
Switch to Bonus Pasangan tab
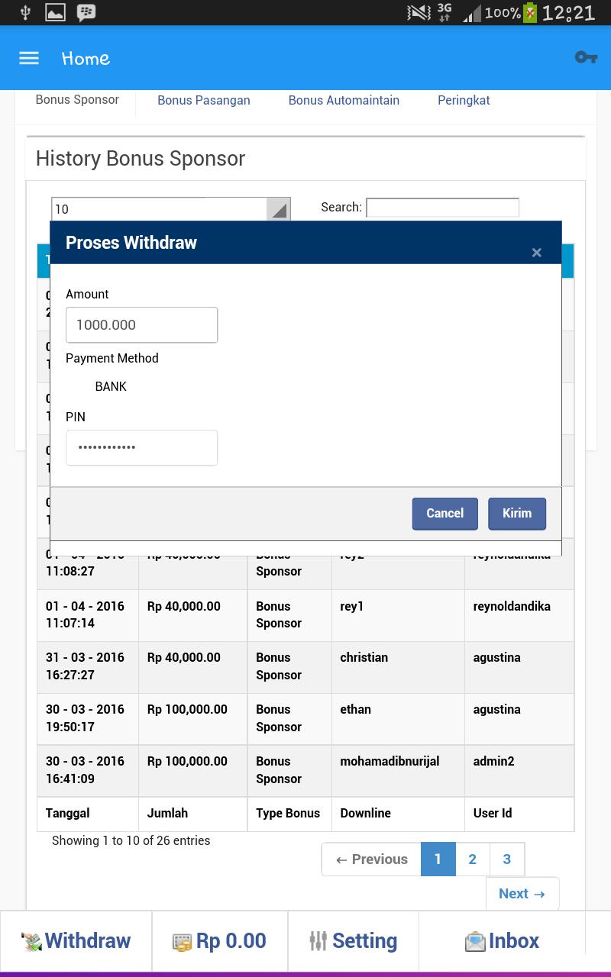click(x=204, y=101)
